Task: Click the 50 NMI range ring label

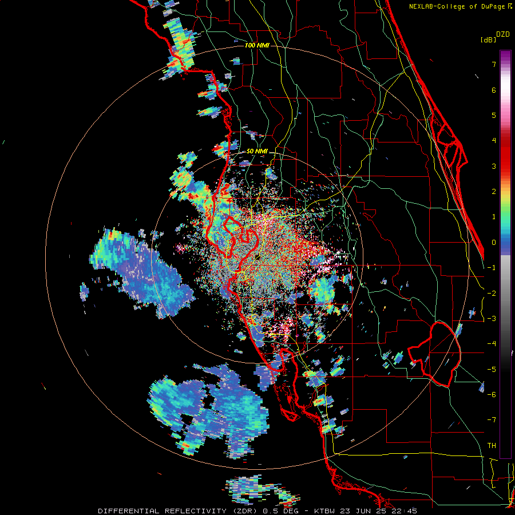Action: tap(257, 152)
